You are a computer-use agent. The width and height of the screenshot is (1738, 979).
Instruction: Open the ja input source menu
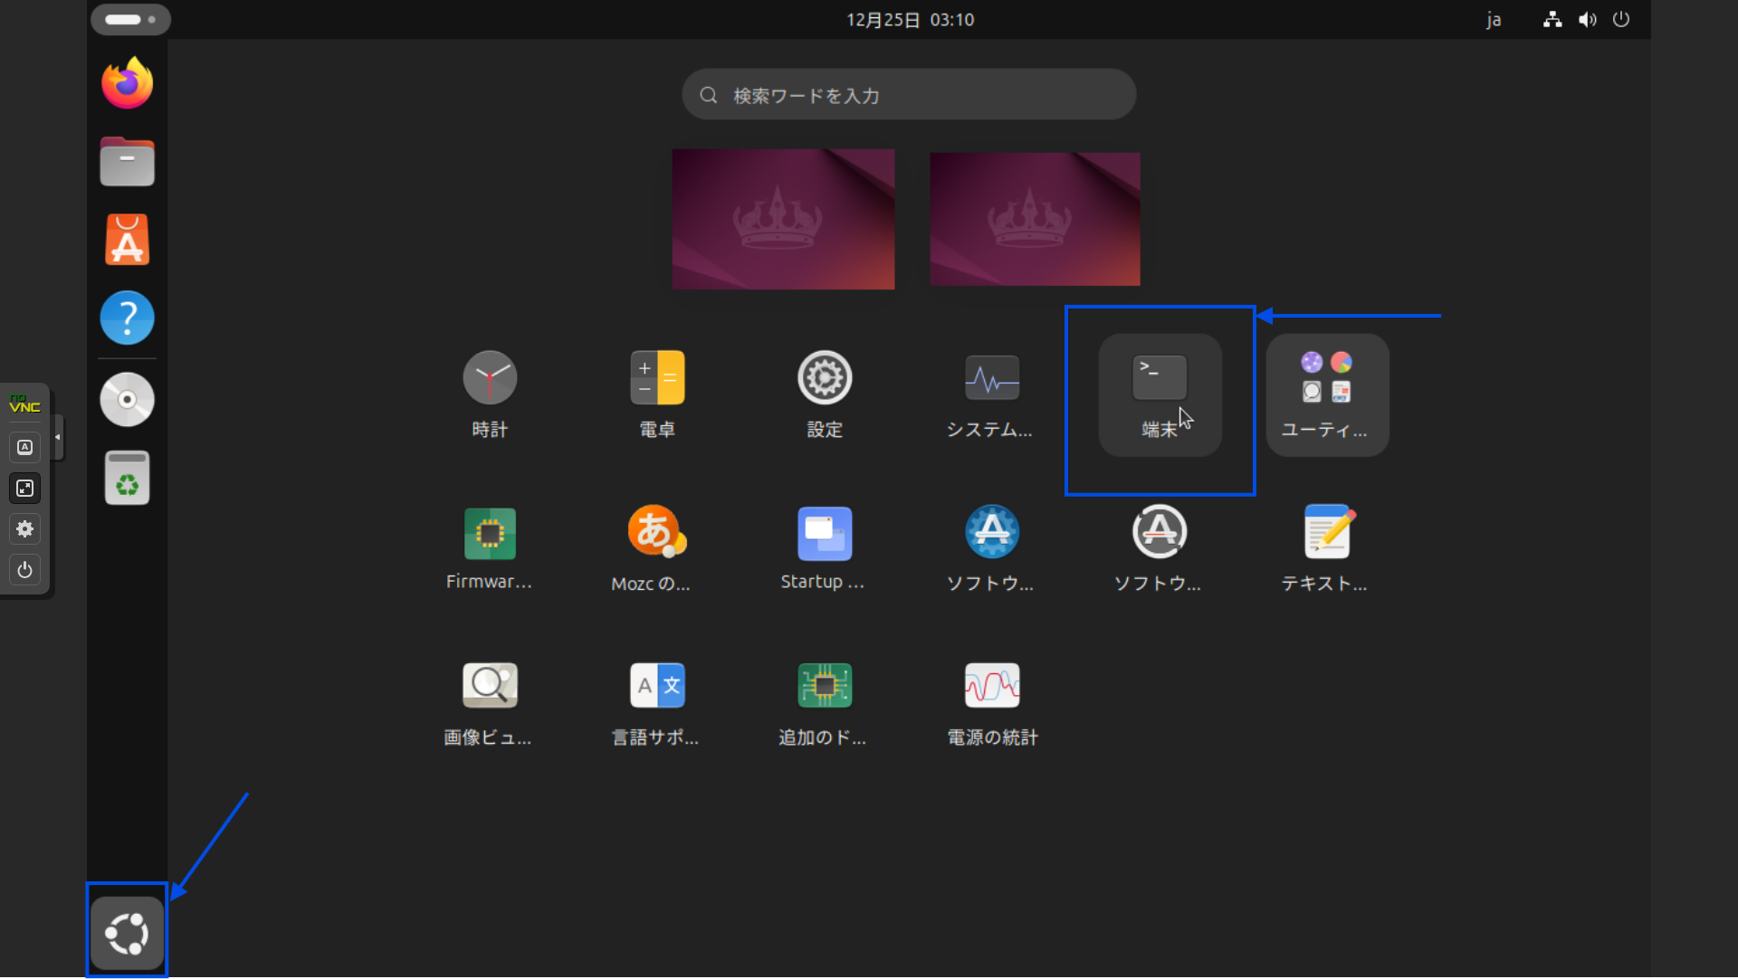coord(1494,19)
